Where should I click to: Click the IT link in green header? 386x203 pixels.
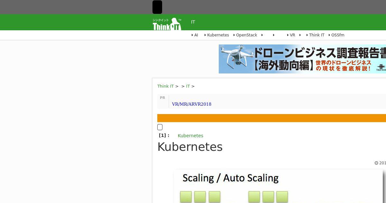click(x=193, y=22)
